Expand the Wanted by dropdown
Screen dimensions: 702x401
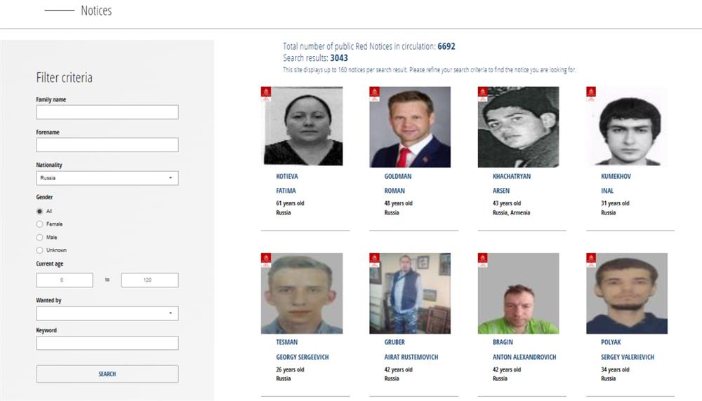[x=107, y=313]
